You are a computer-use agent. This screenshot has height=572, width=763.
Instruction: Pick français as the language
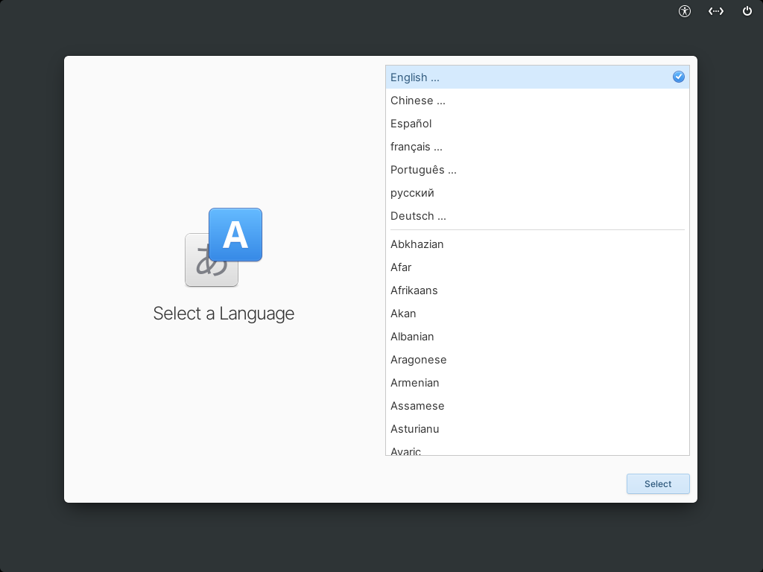coord(537,147)
